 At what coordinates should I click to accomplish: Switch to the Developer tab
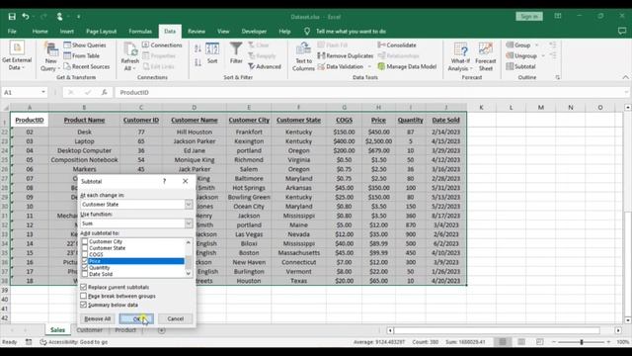click(254, 31)
